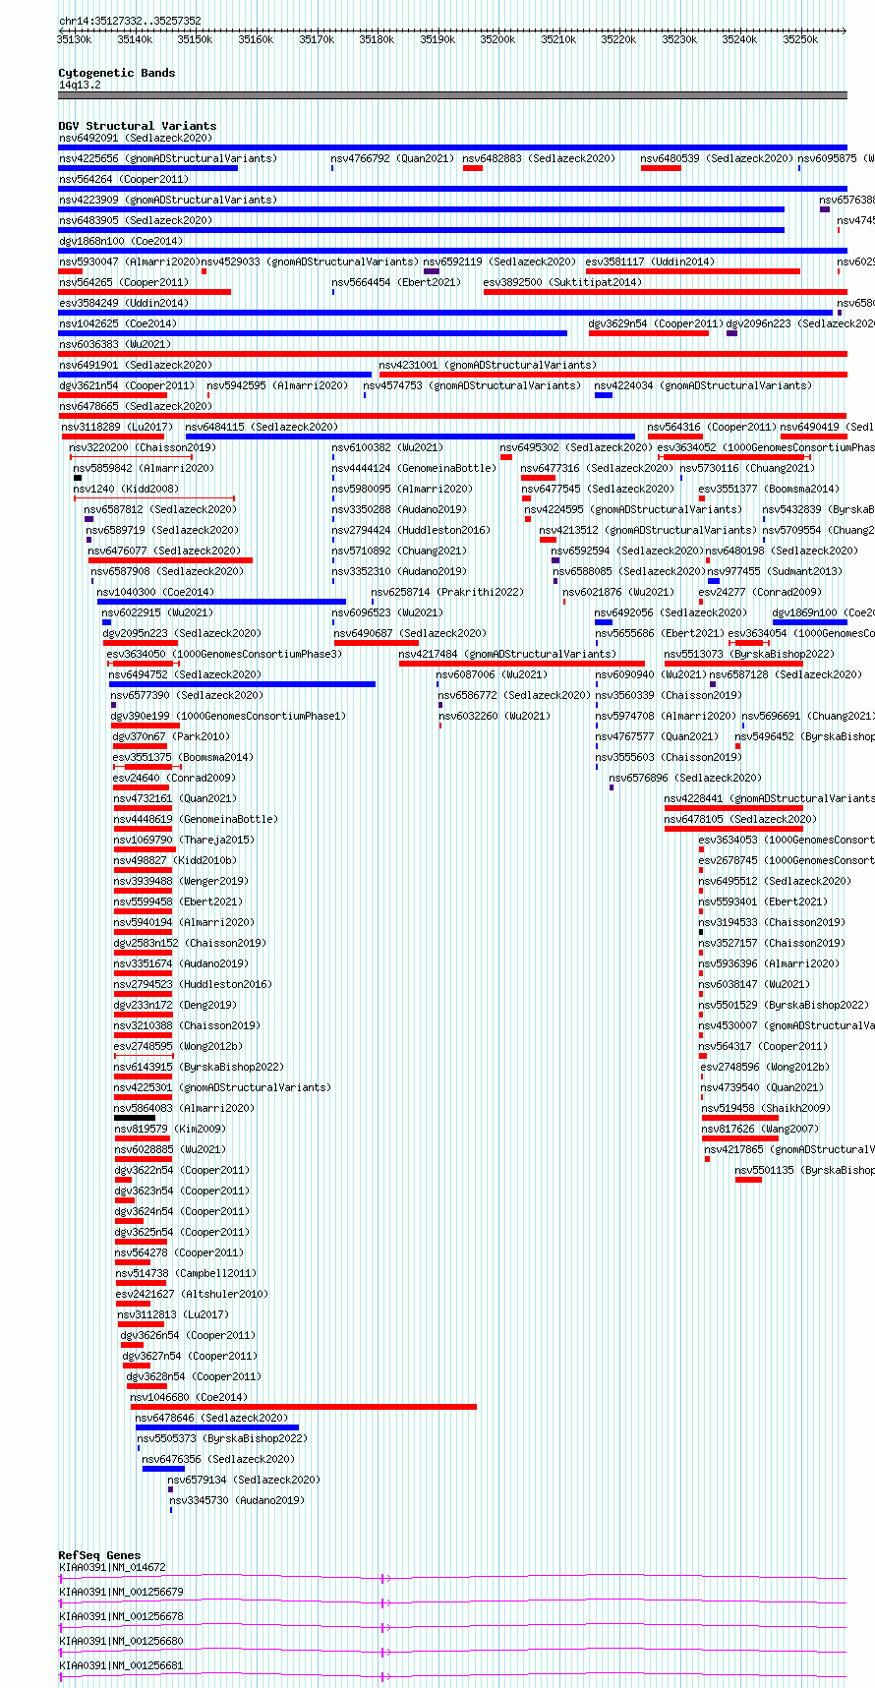This screenshot has height=1688, width=875.
Task: Click the esv3551377 (Boomsma2014) label
Action: tap(769, 489)
